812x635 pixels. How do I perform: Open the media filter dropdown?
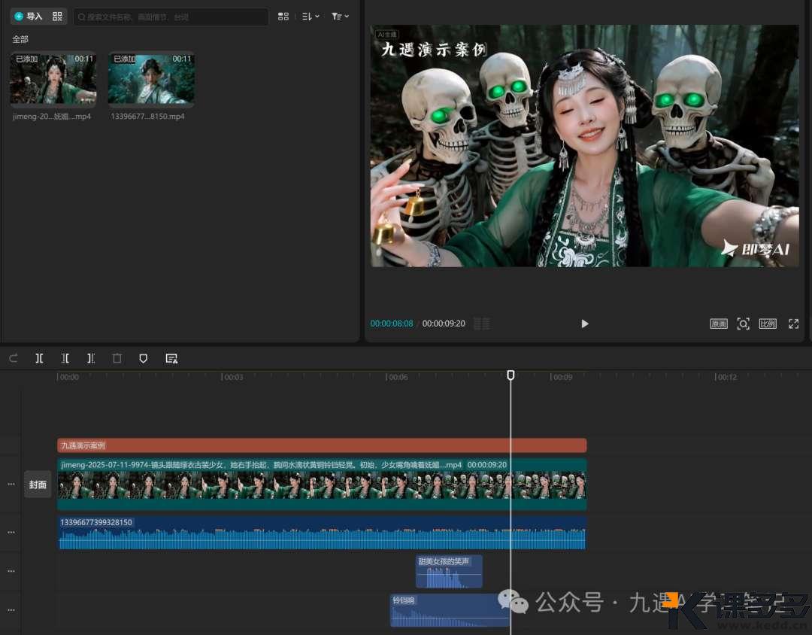coord(341,17)
